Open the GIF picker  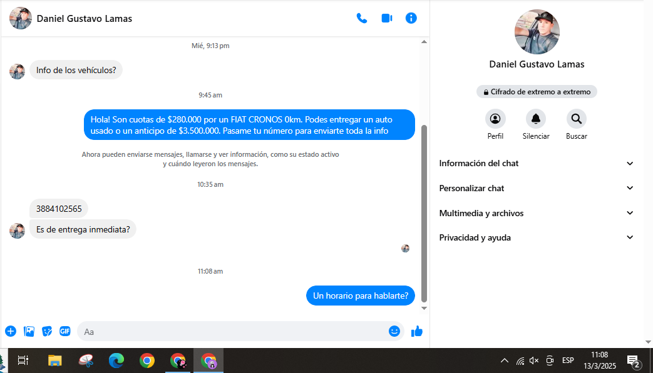[65, 331]
